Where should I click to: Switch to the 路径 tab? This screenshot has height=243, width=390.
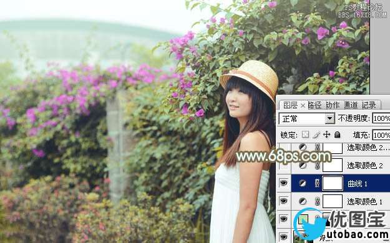click(314, 105)
